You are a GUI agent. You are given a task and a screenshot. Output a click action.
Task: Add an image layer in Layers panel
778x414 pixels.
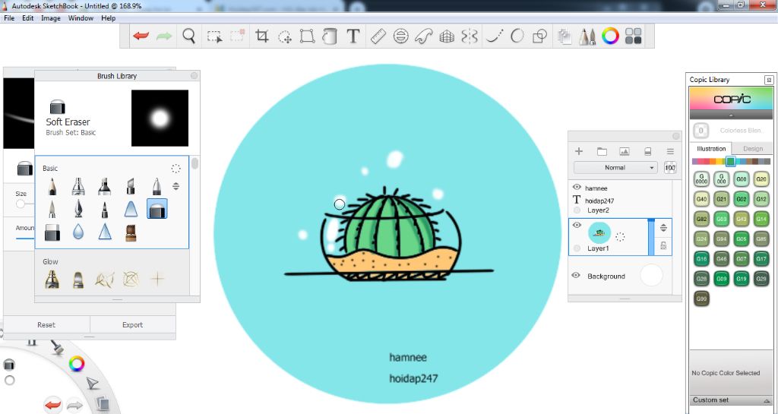tap(625, 151)
